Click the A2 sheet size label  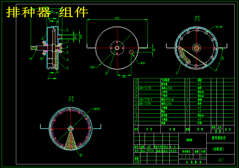tap(221, 160)
